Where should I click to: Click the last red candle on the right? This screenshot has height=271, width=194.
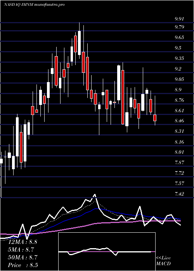(155, 118)
